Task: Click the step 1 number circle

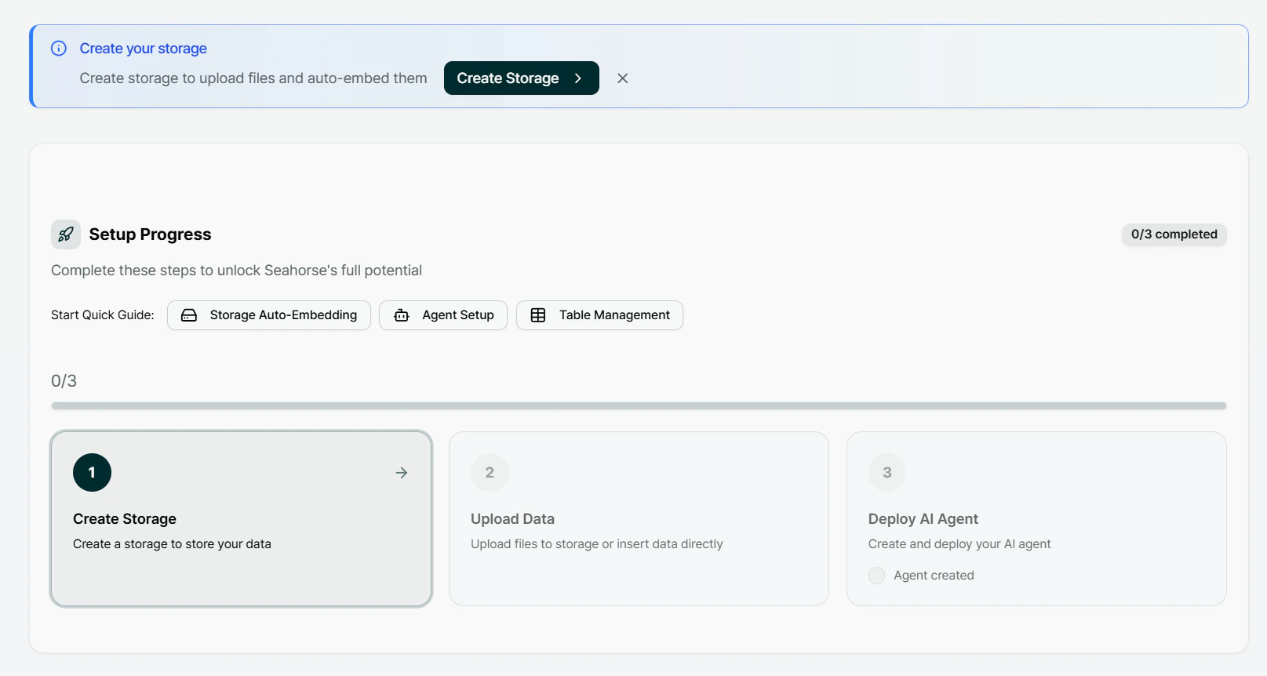Action: (x=92, y=473)
